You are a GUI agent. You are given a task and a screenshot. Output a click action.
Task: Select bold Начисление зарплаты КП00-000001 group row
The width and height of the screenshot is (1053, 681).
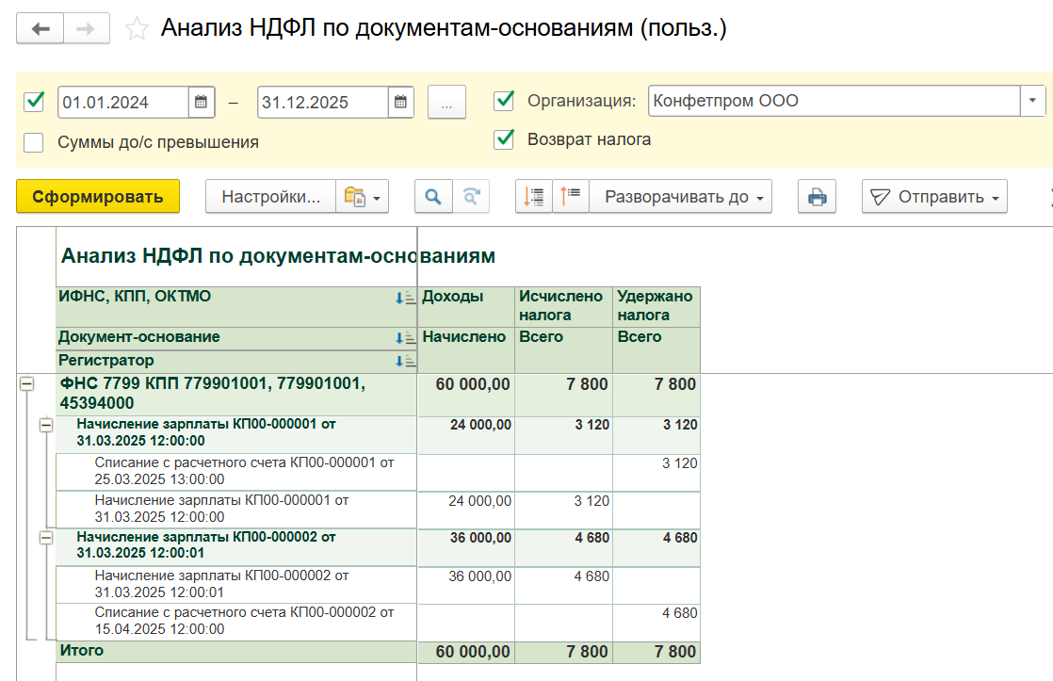click(236, 433)
